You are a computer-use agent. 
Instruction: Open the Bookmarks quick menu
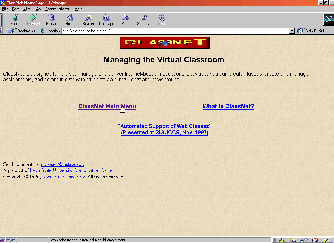point(22,31)
